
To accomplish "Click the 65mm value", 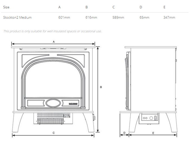I will [x=144, y=18].
